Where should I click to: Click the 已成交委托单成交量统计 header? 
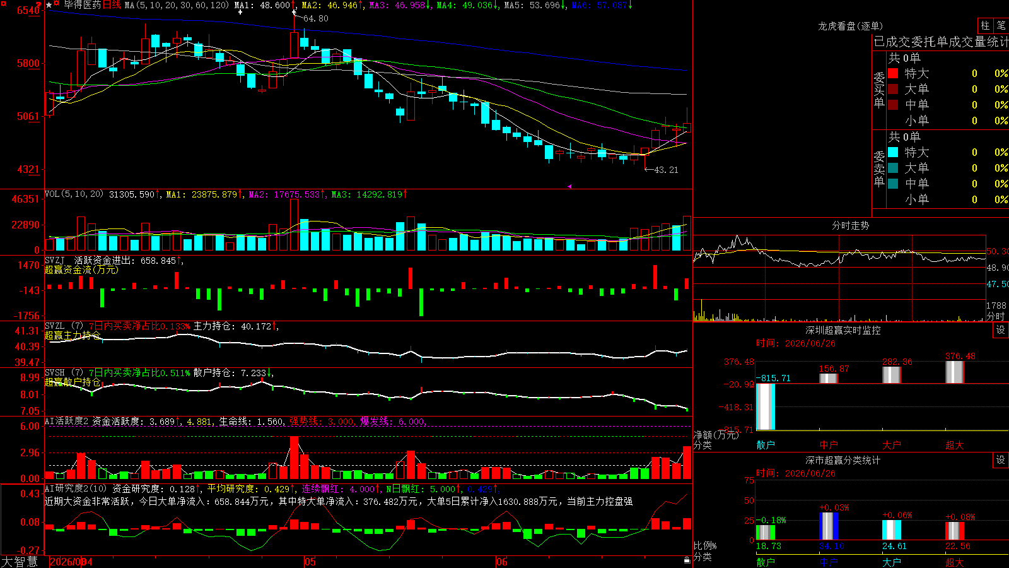[x=941, y=42]
